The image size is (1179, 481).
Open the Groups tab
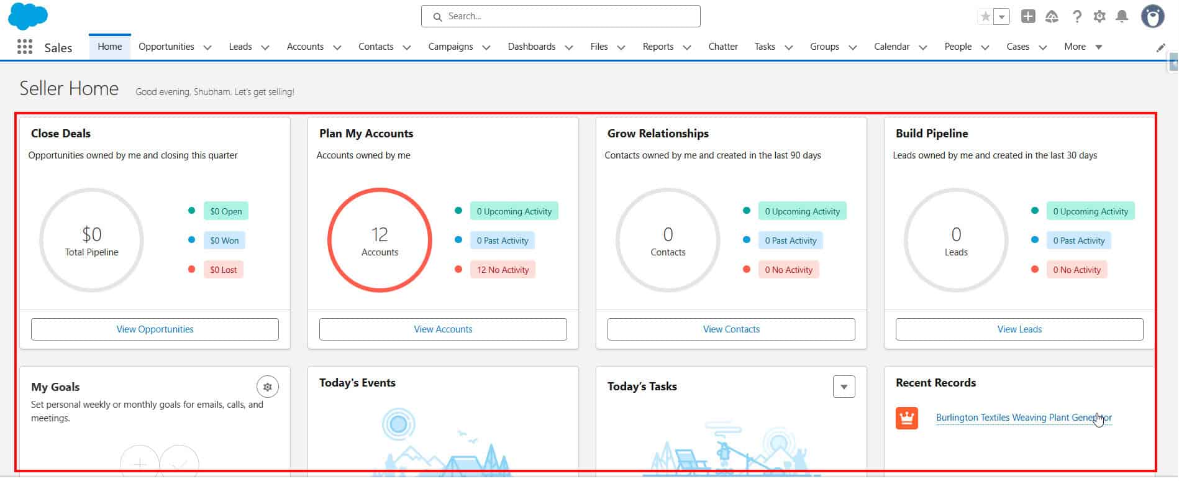tap(824, 47)
